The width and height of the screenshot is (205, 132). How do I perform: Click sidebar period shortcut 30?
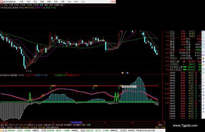tap(203, 86)
